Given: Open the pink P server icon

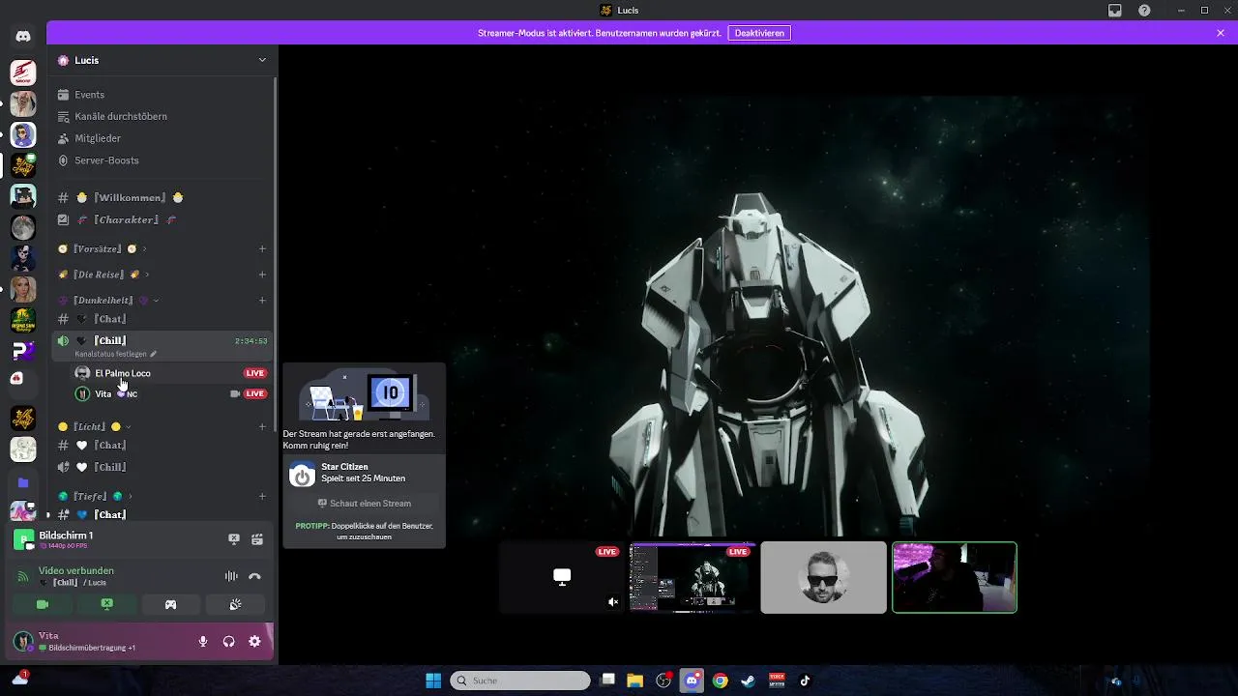Looking at the screenshot, I should click(x=23, y=350).
